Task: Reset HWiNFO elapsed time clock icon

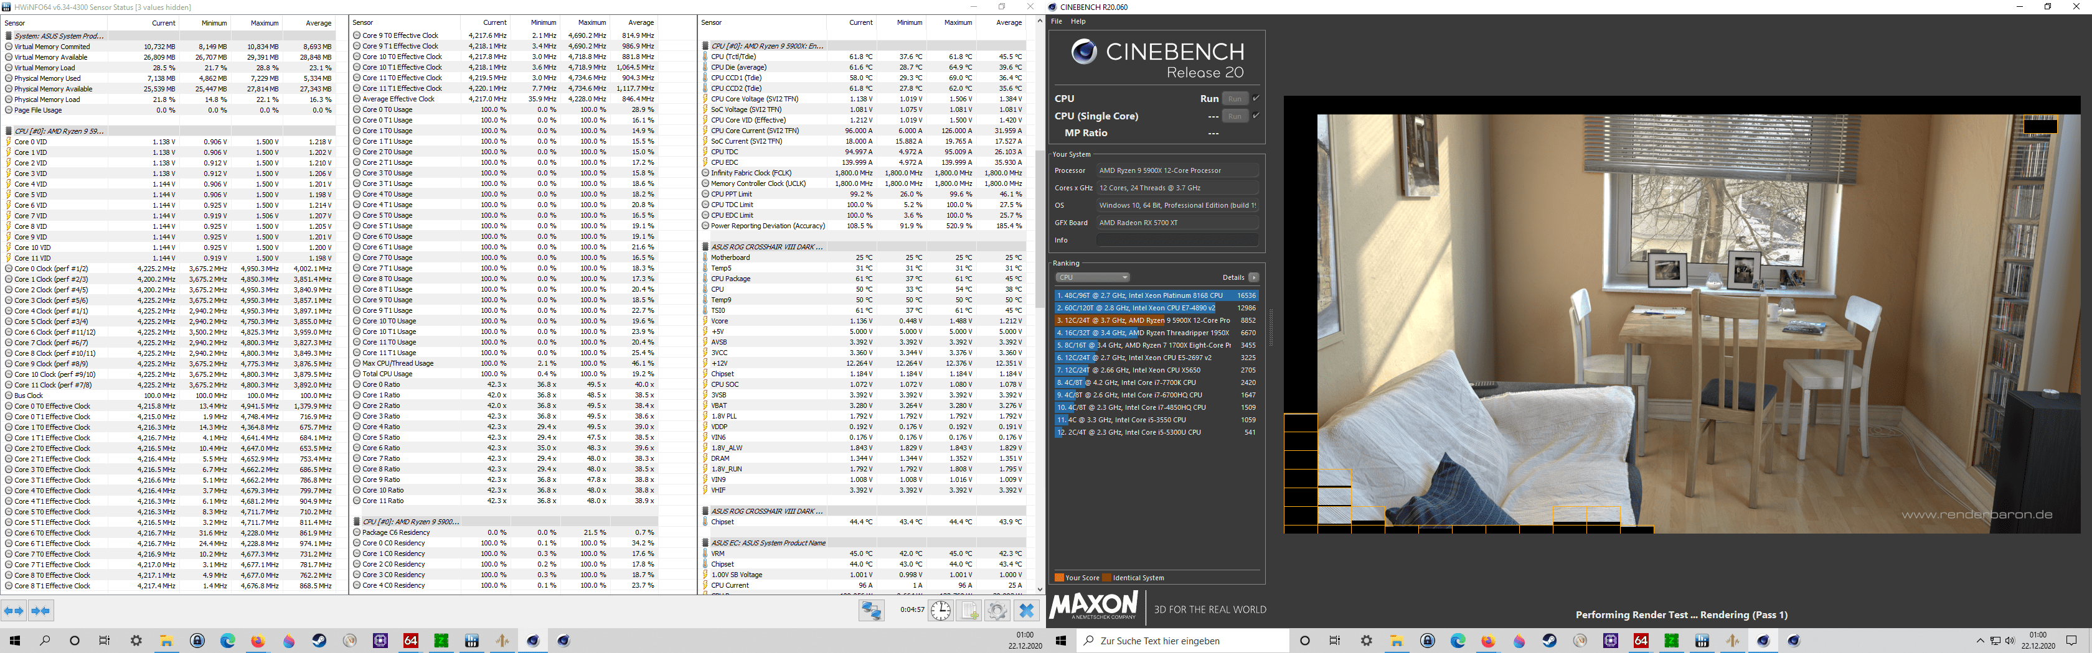Action: (940, 610)
